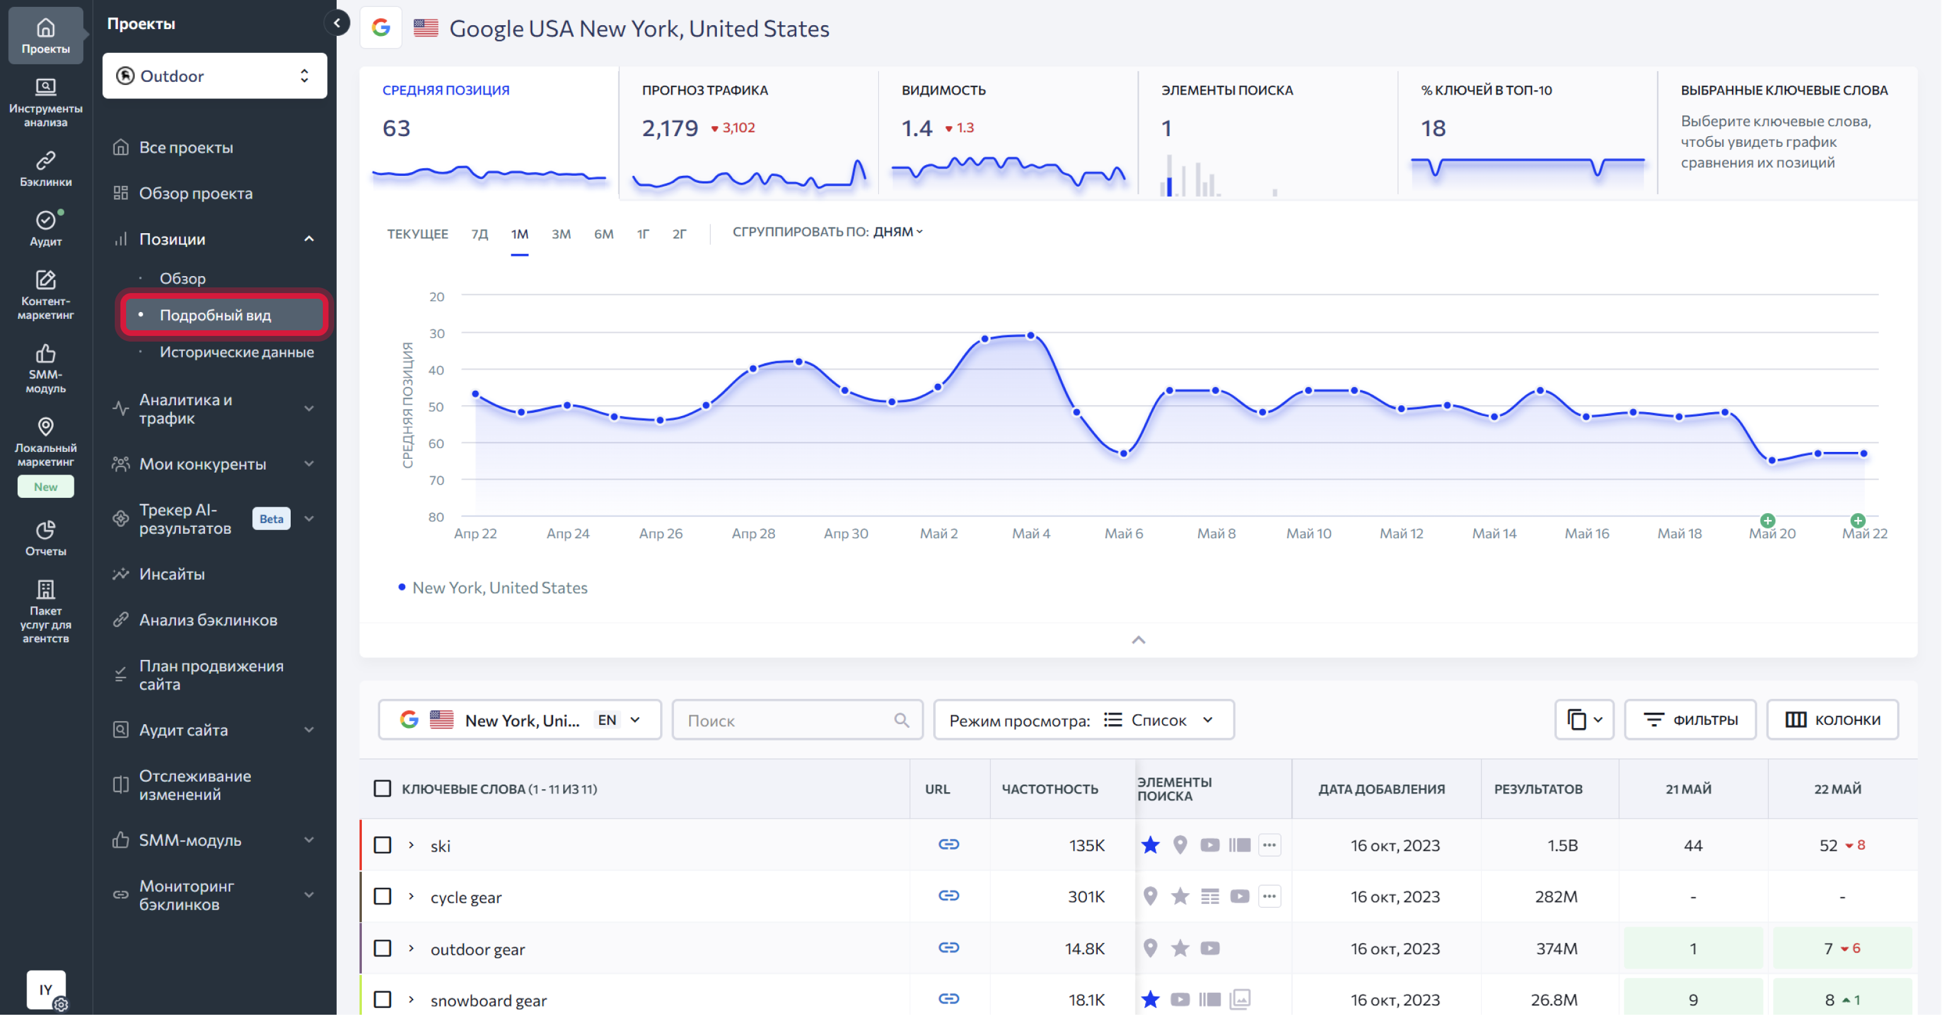Expand the ski keyword row
The height and width of the screenshot is (1016, 1942).
(411, 845)
